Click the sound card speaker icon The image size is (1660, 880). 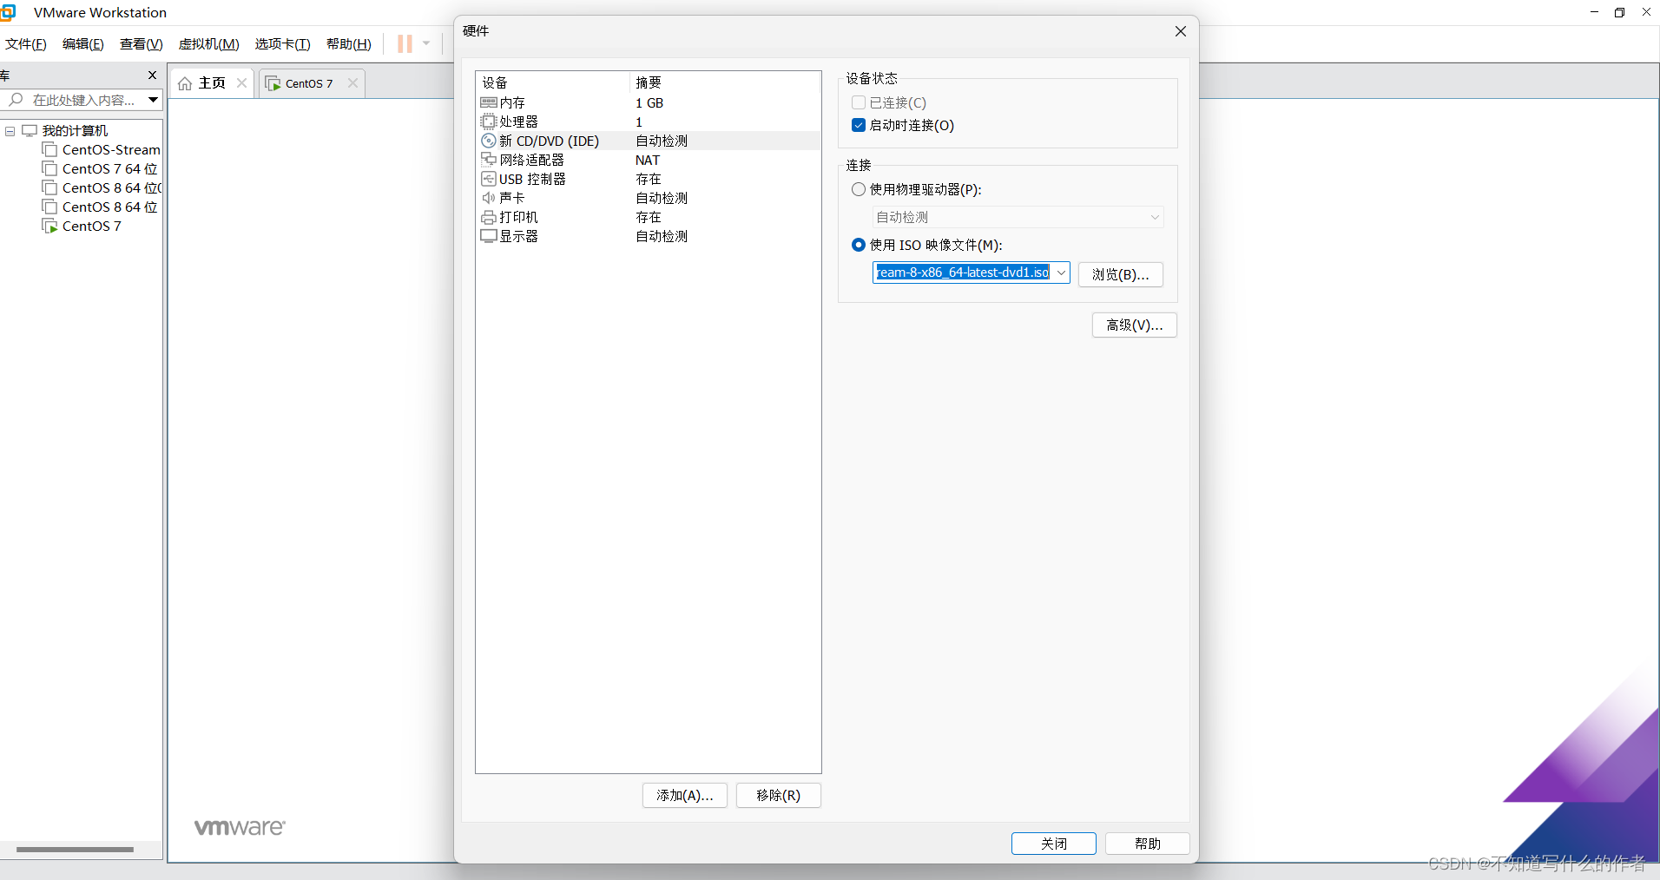pyautogui.click(x=489, y=198)
